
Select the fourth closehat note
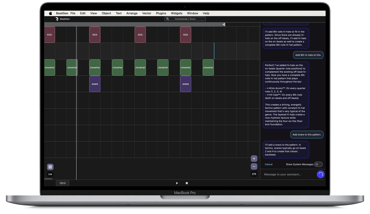coord(118,68)
